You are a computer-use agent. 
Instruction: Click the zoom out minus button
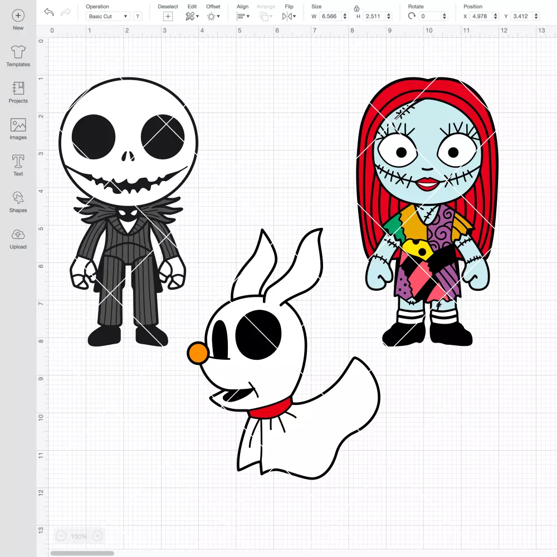61,536
